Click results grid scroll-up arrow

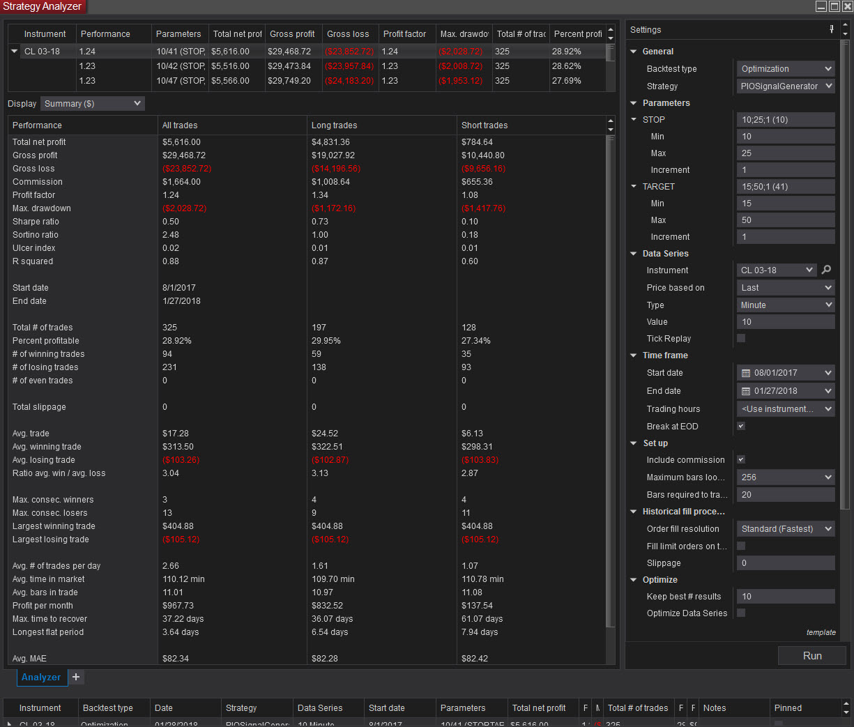coord(611,30)
